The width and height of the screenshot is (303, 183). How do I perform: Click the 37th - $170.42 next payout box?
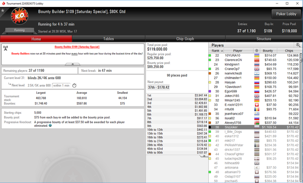point(158,87)
